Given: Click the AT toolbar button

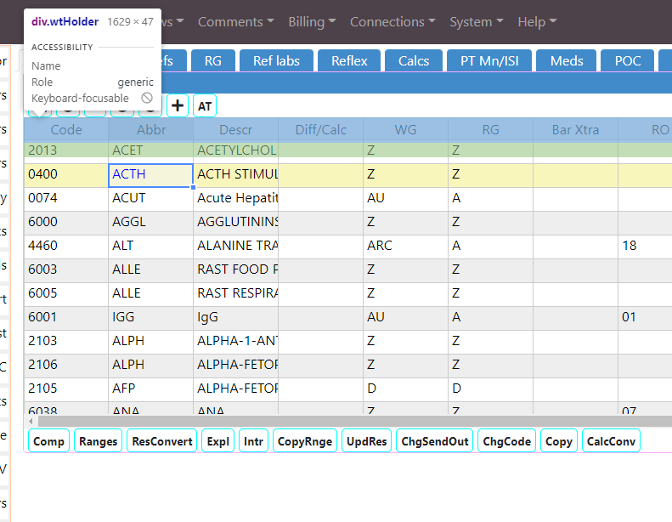Looking at the screenshot, I should coord(205,106).
